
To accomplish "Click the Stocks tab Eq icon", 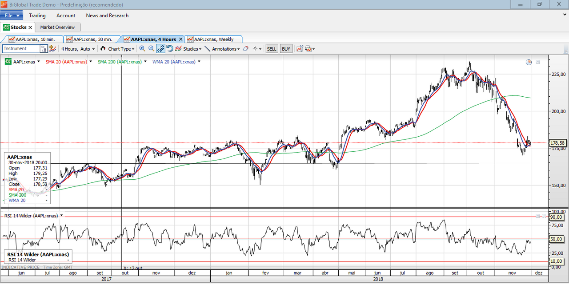I will [x=6, y=28].
